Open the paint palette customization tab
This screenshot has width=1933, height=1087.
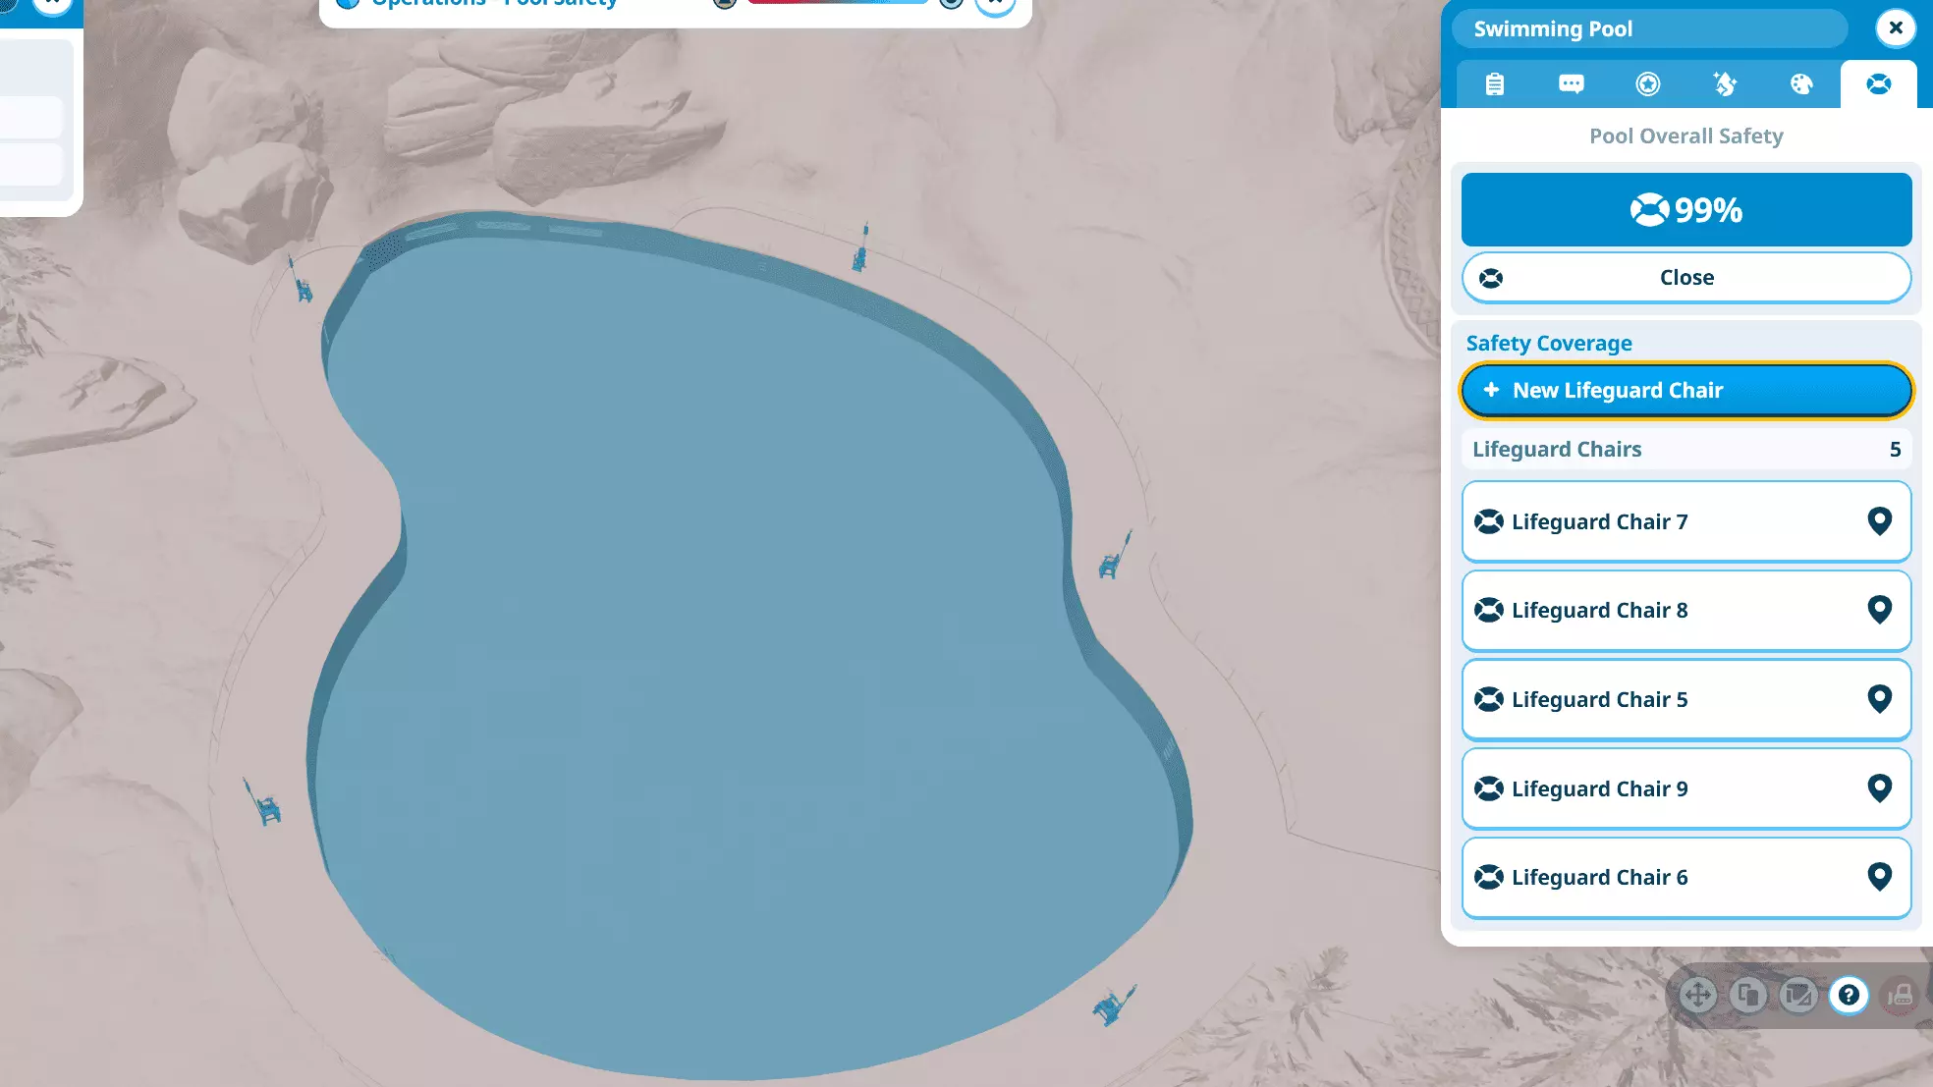pos(1800,84)
